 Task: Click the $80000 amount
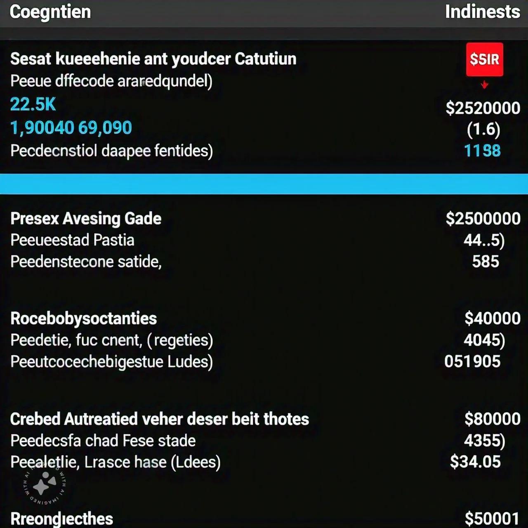(x=493, y=419)
